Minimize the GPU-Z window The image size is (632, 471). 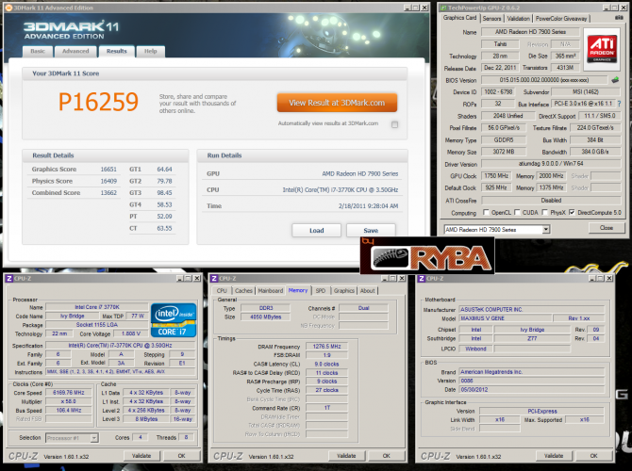coord(607,8)
